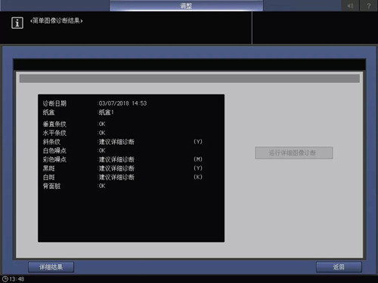Click the 诊断日期 date value
The width and height of the screenshot is (378, 283).
[122, 103]
